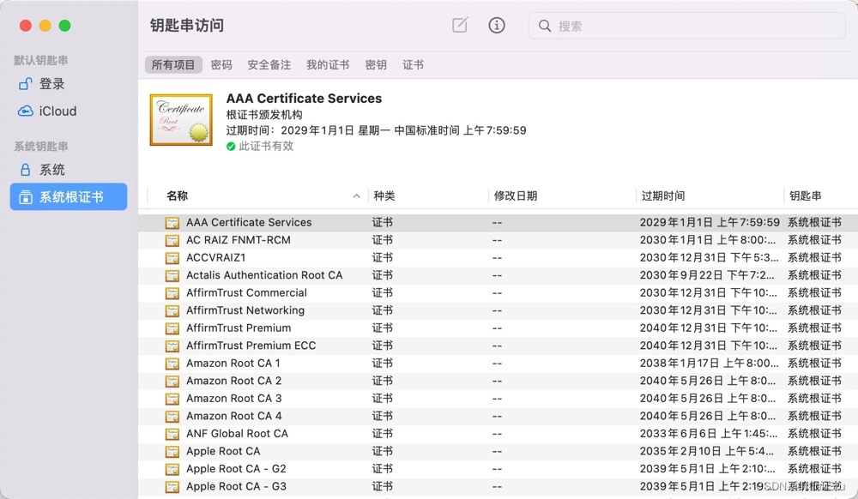
Task: Click certificate icon for ANF Global Root CA
Action: (x=172, y=434)
